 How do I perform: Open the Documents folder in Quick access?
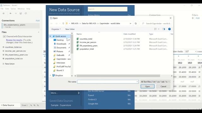click(x=61, y=47)
